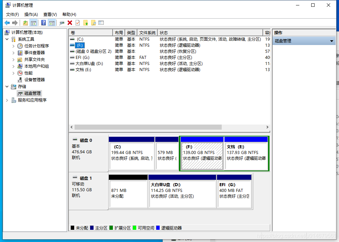Click the settings list toolbar icon
Image resolution: width=339 pixels, height=242 pixels.
101,23
